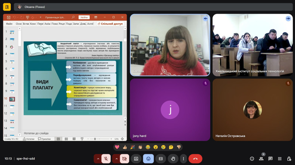Screen dimensions: 295x165
Task: Select slide 10 thumbnail
Action: (12, 99)
